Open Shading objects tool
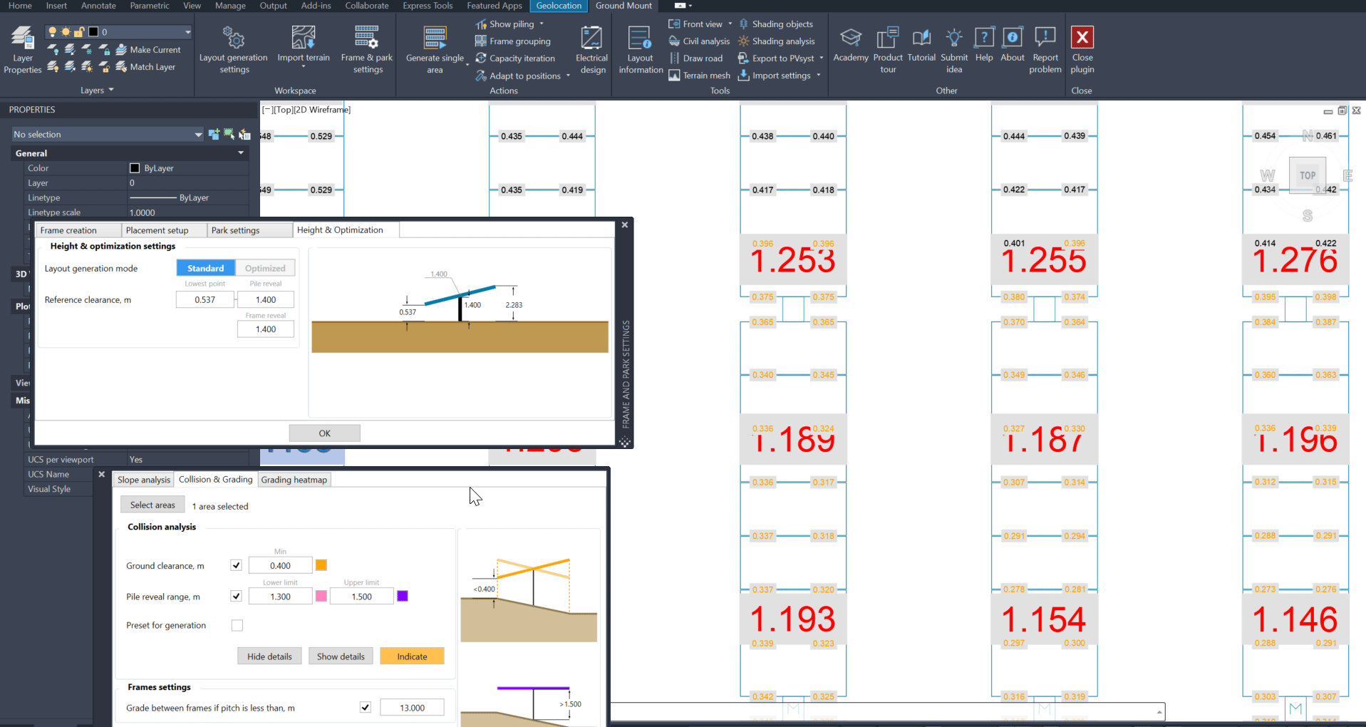This screenshot has width=1366, height=727. click(x=775, y=24)
